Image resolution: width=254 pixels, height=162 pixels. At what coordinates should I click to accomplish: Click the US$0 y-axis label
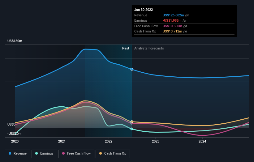tap(11, 124)
